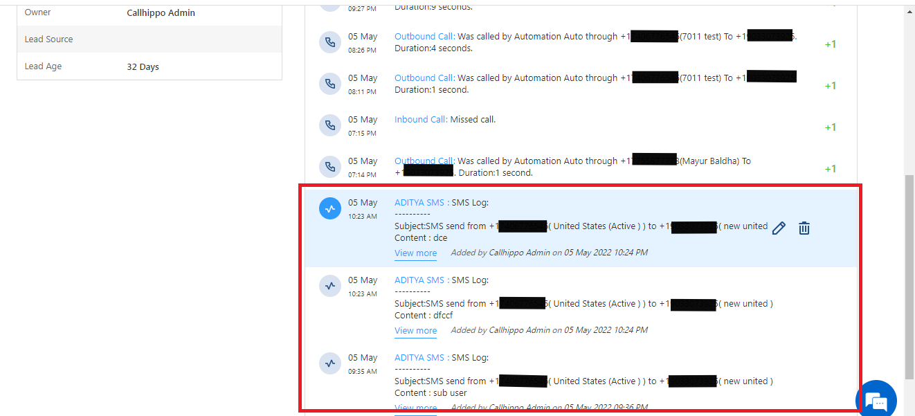Open ADITYA SMS link for 'dfccf' entry
Image resolution: width=915 pixels, height=416 pixels.
click(419, 280)
